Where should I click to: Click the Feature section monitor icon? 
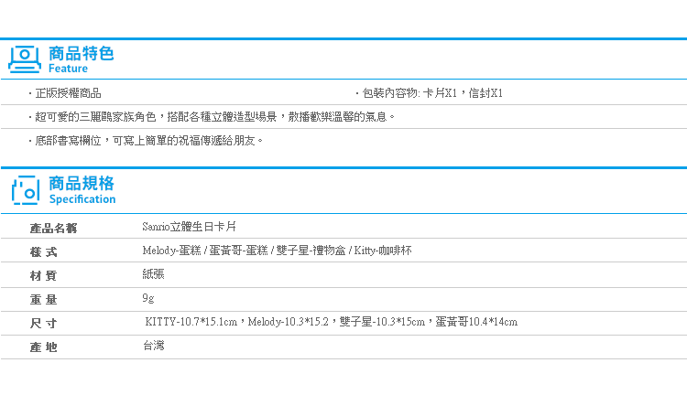coord(25,59)
